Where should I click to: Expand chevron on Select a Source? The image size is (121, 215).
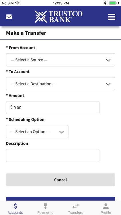pyautogui.click(x=108, y=60)
